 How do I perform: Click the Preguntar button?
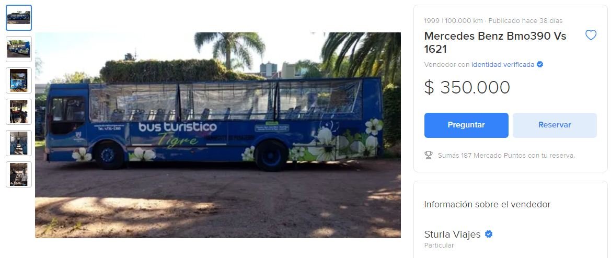pos(466,125)
